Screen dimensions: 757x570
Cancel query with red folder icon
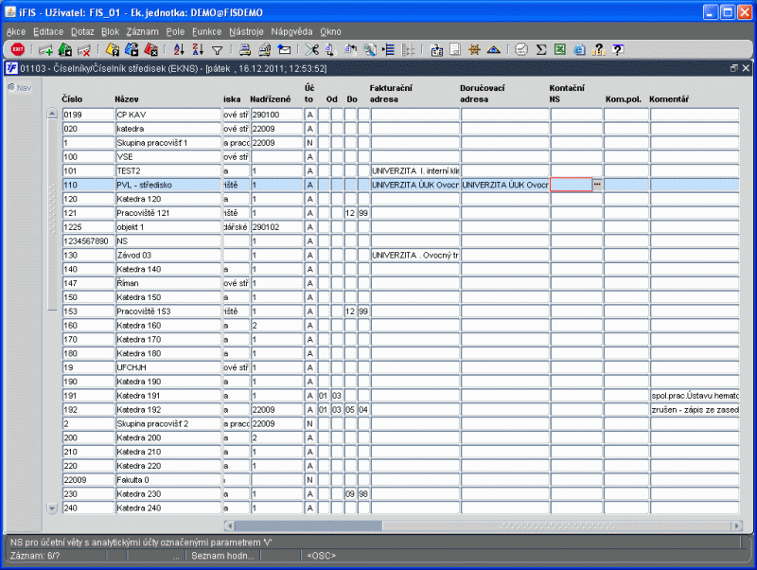pyautogui.click(x=151, y=49)
